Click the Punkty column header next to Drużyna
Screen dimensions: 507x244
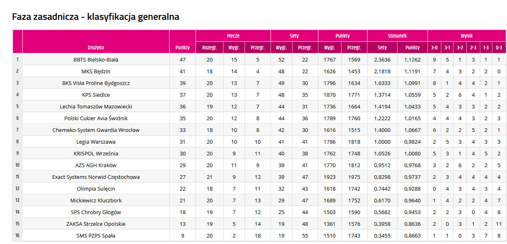(x=183, y=47)
